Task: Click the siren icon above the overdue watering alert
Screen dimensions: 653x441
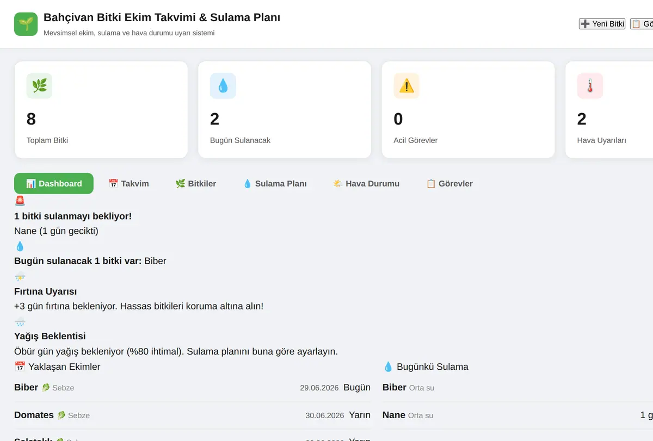Action: (20, 201)
